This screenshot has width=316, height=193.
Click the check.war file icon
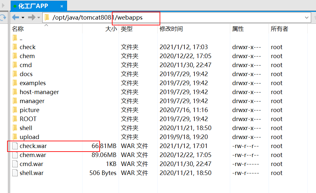(15, 146)
